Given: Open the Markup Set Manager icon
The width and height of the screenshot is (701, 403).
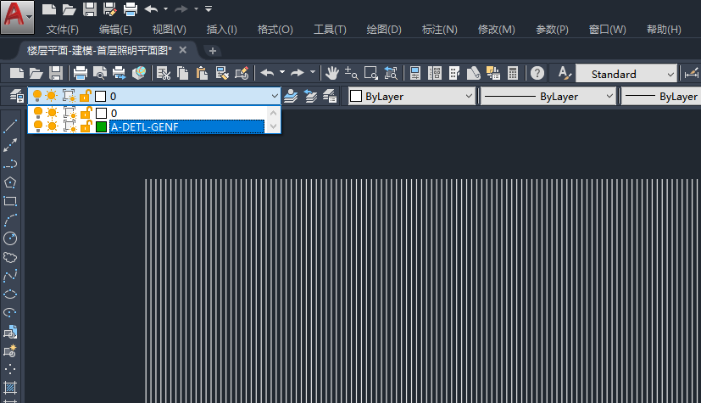Looking at the screenshot, I should point(493,73).
